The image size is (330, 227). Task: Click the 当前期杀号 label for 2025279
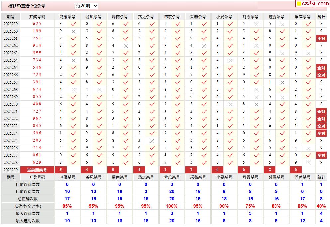tap(37, 170)
